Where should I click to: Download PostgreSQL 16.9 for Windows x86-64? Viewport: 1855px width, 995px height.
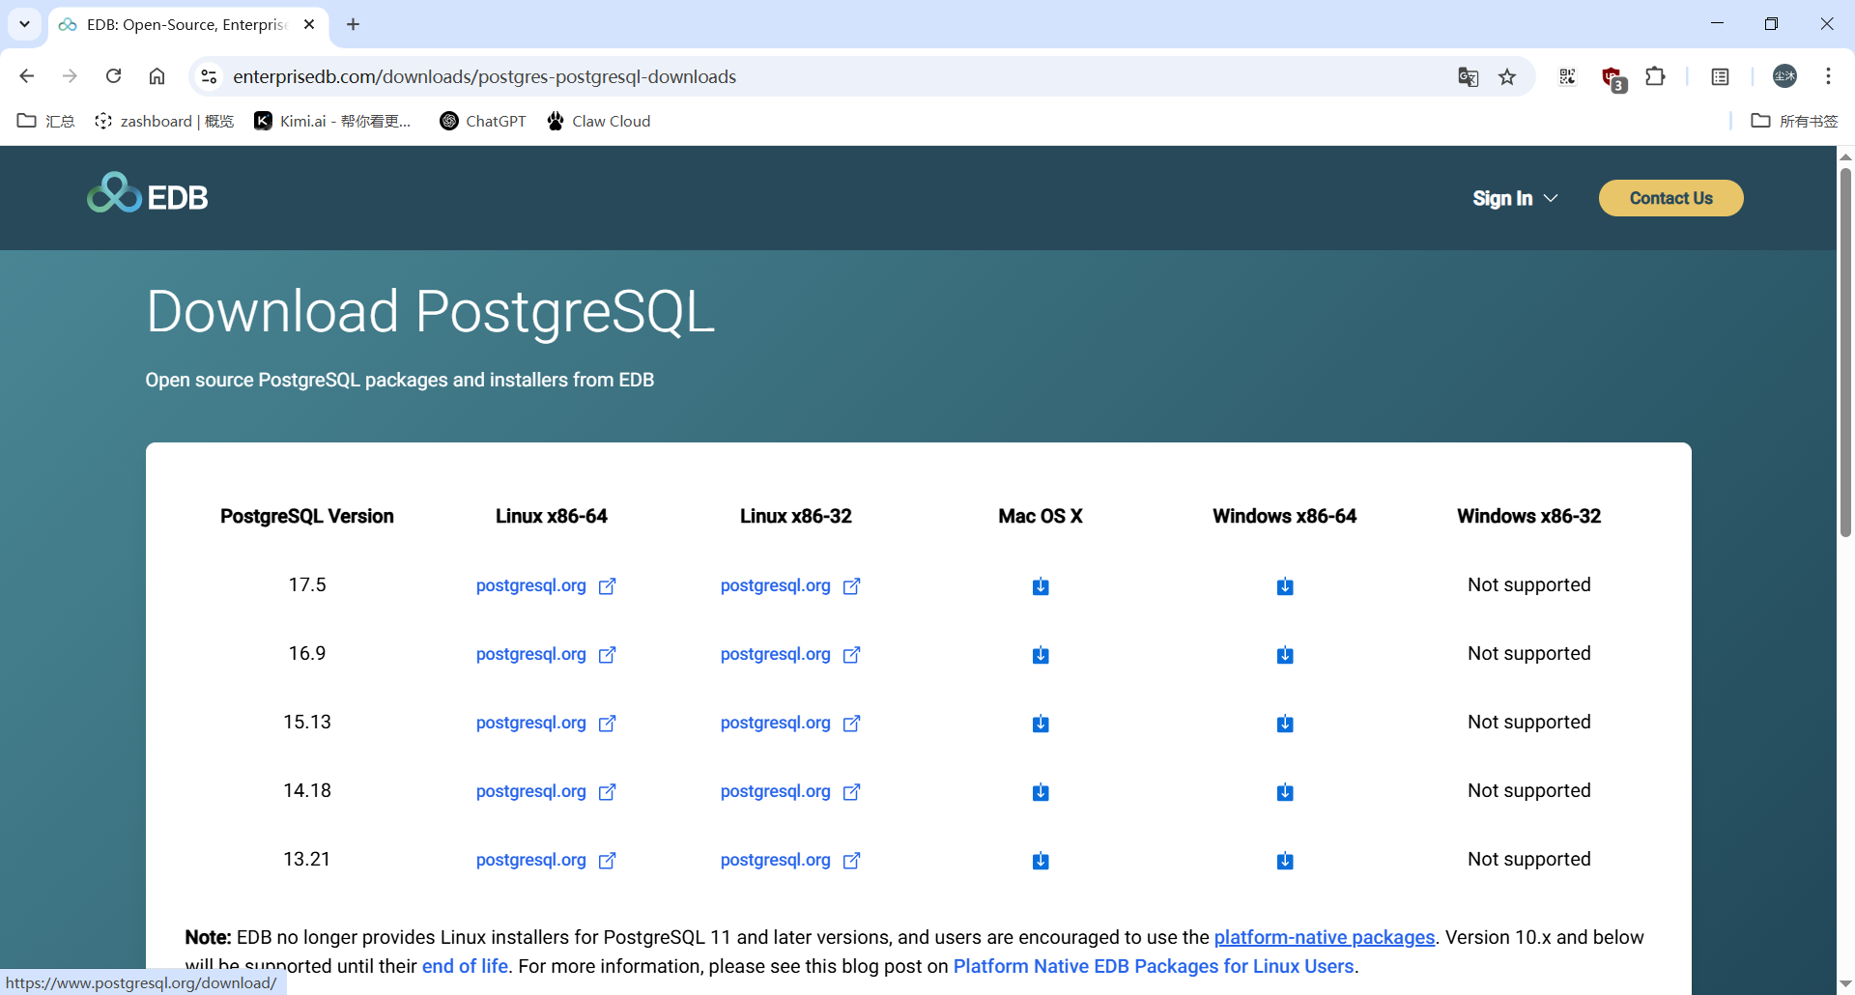(1284, 655)
